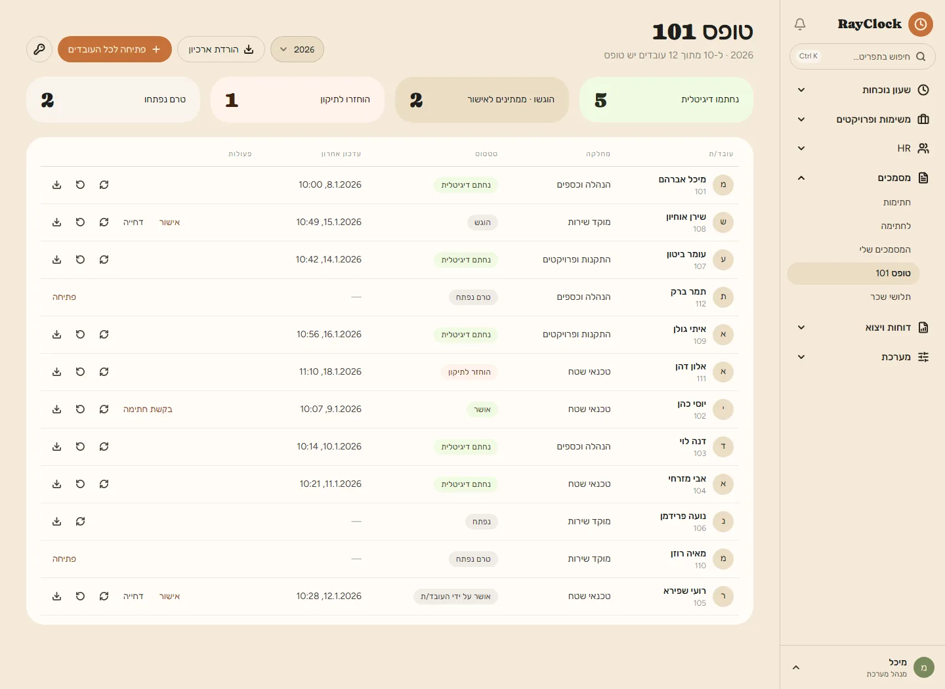Download the form for נועה פרידמן
945x689 pixels.
(57, 522)
